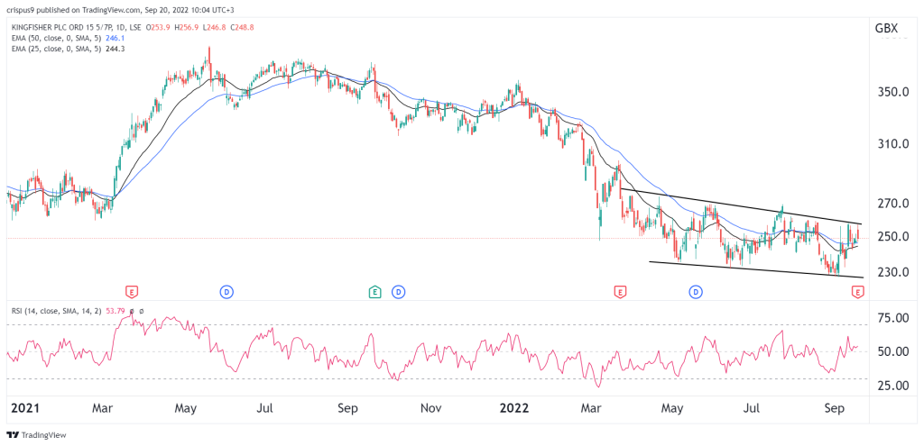Viewport: 924px width, 446px height.
Task: Click the red E earnings marker above Mar 2021
Action: 132,291
